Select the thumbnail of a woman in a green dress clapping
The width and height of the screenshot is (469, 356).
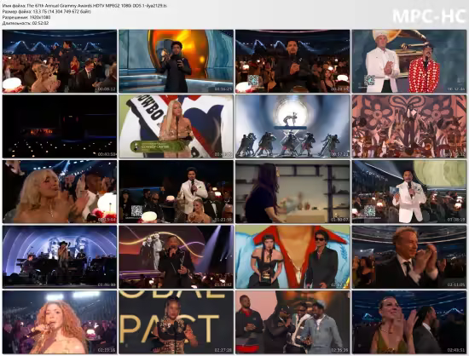pyautogui.click(x=409, y=322)
